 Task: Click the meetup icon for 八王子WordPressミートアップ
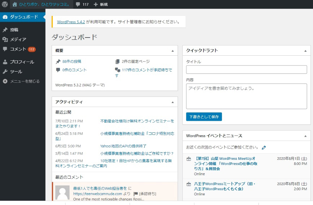[x=189, y=184]
